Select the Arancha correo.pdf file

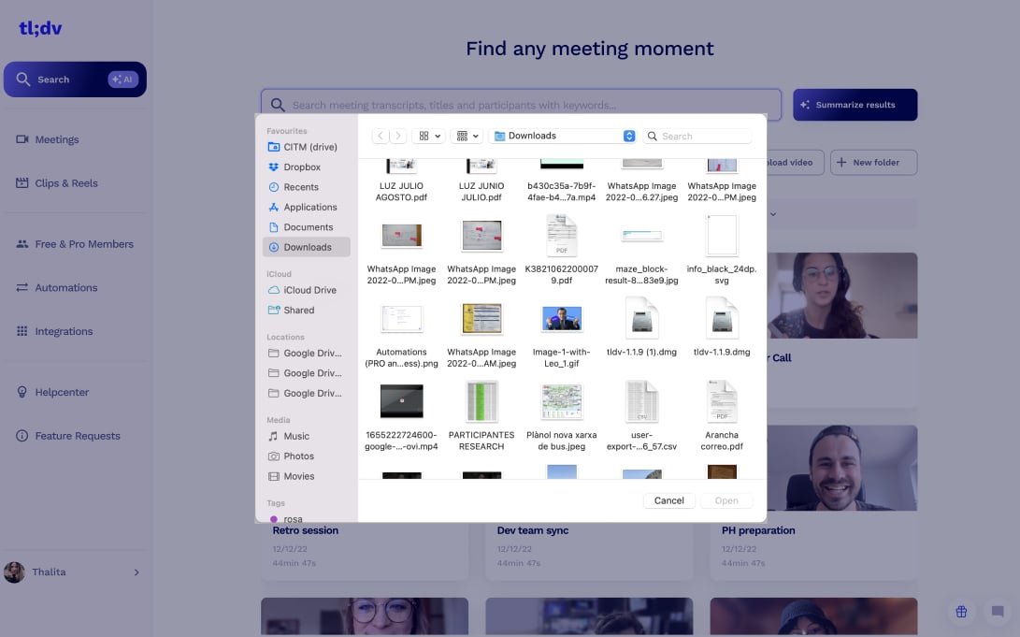[x=722, y=415]
